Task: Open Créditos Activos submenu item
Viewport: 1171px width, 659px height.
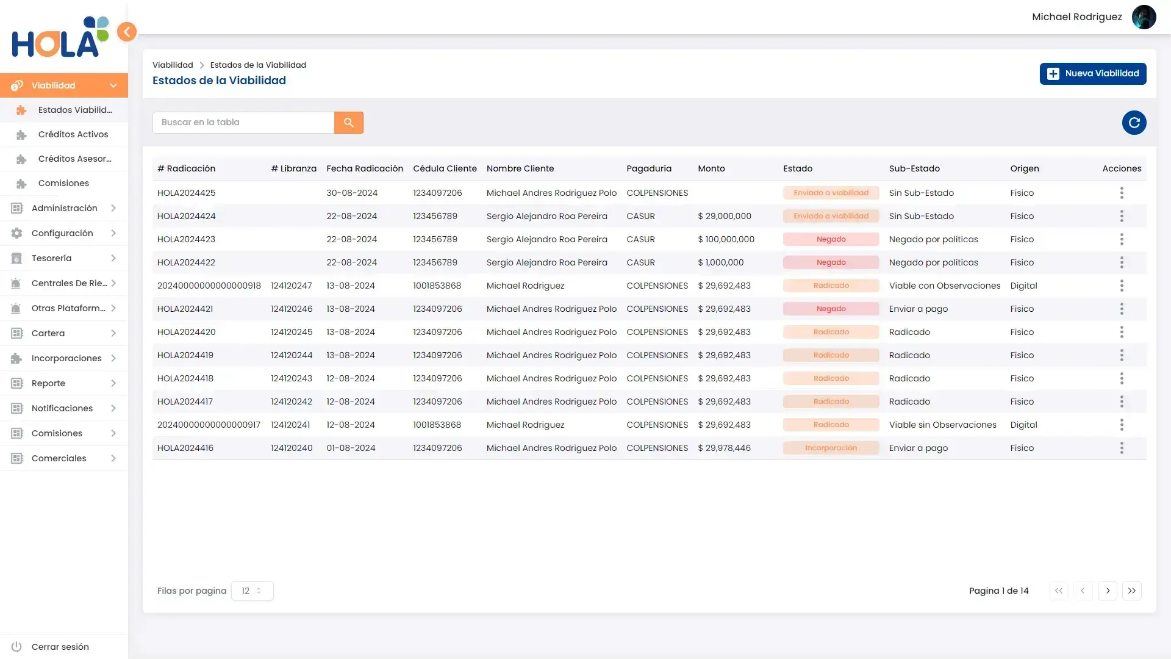Action: click(x=64, y=134)
